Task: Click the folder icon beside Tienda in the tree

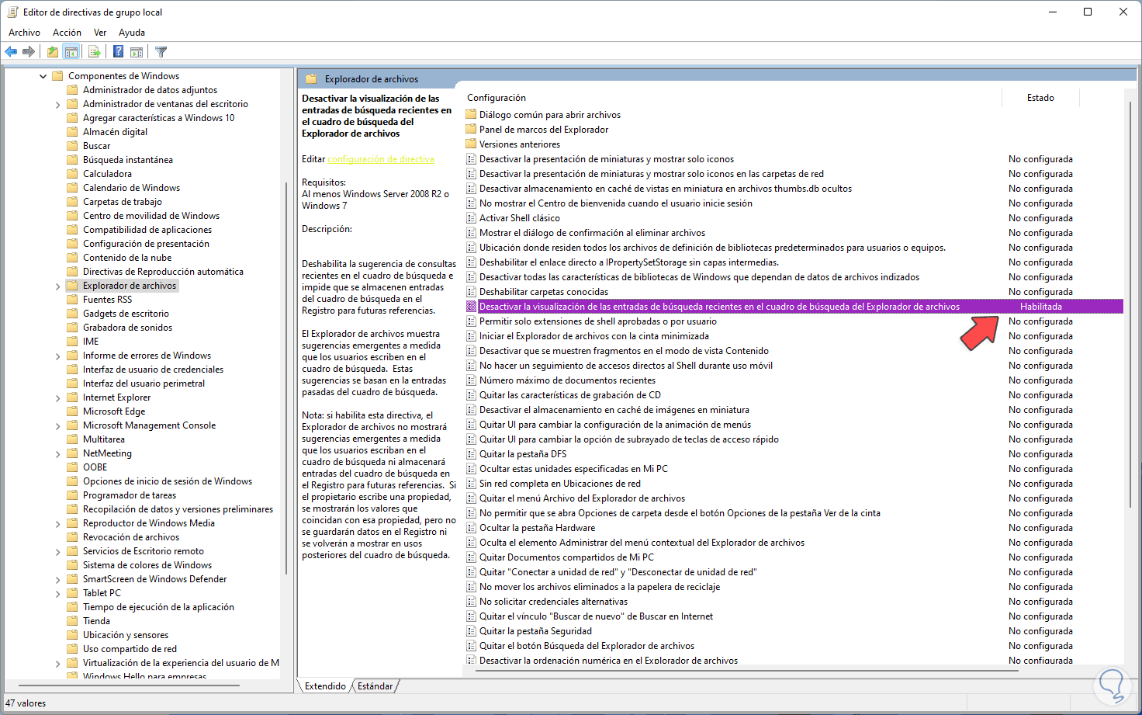Action: (x=72, y=621)
